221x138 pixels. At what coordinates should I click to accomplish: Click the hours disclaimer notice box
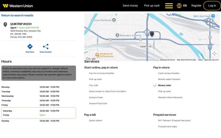click(39, 73)
